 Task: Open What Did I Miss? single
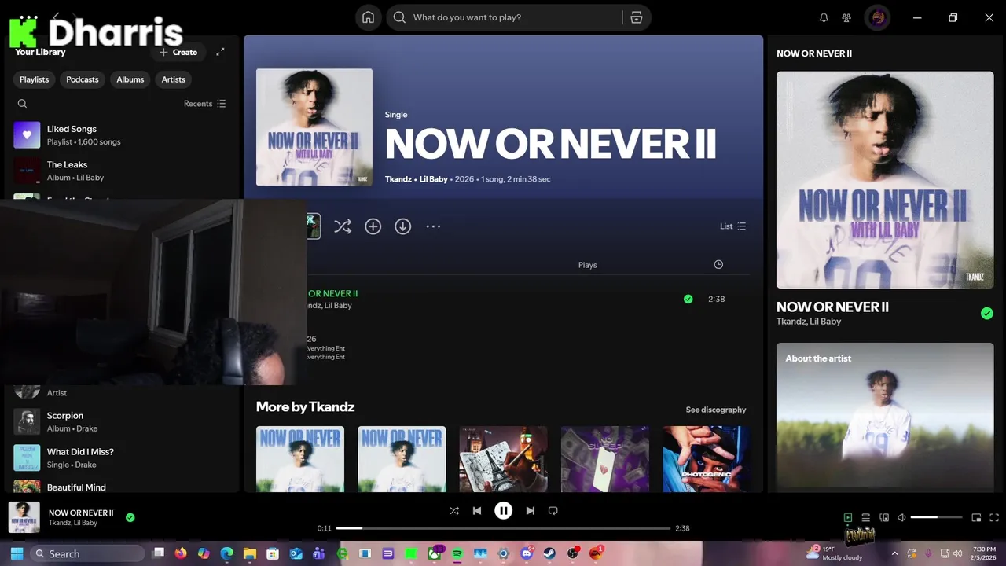click(x=122, y=458)
